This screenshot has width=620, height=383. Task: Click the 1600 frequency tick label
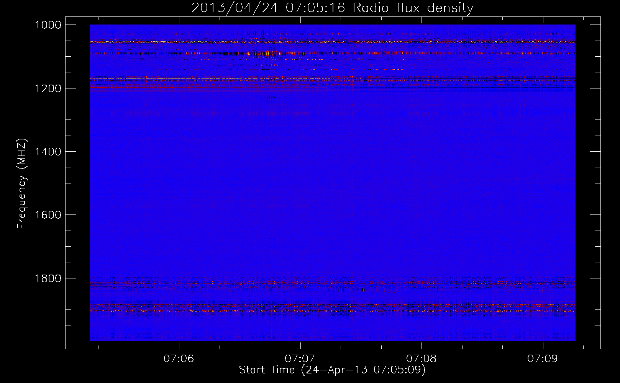click(x=48, y=215)
